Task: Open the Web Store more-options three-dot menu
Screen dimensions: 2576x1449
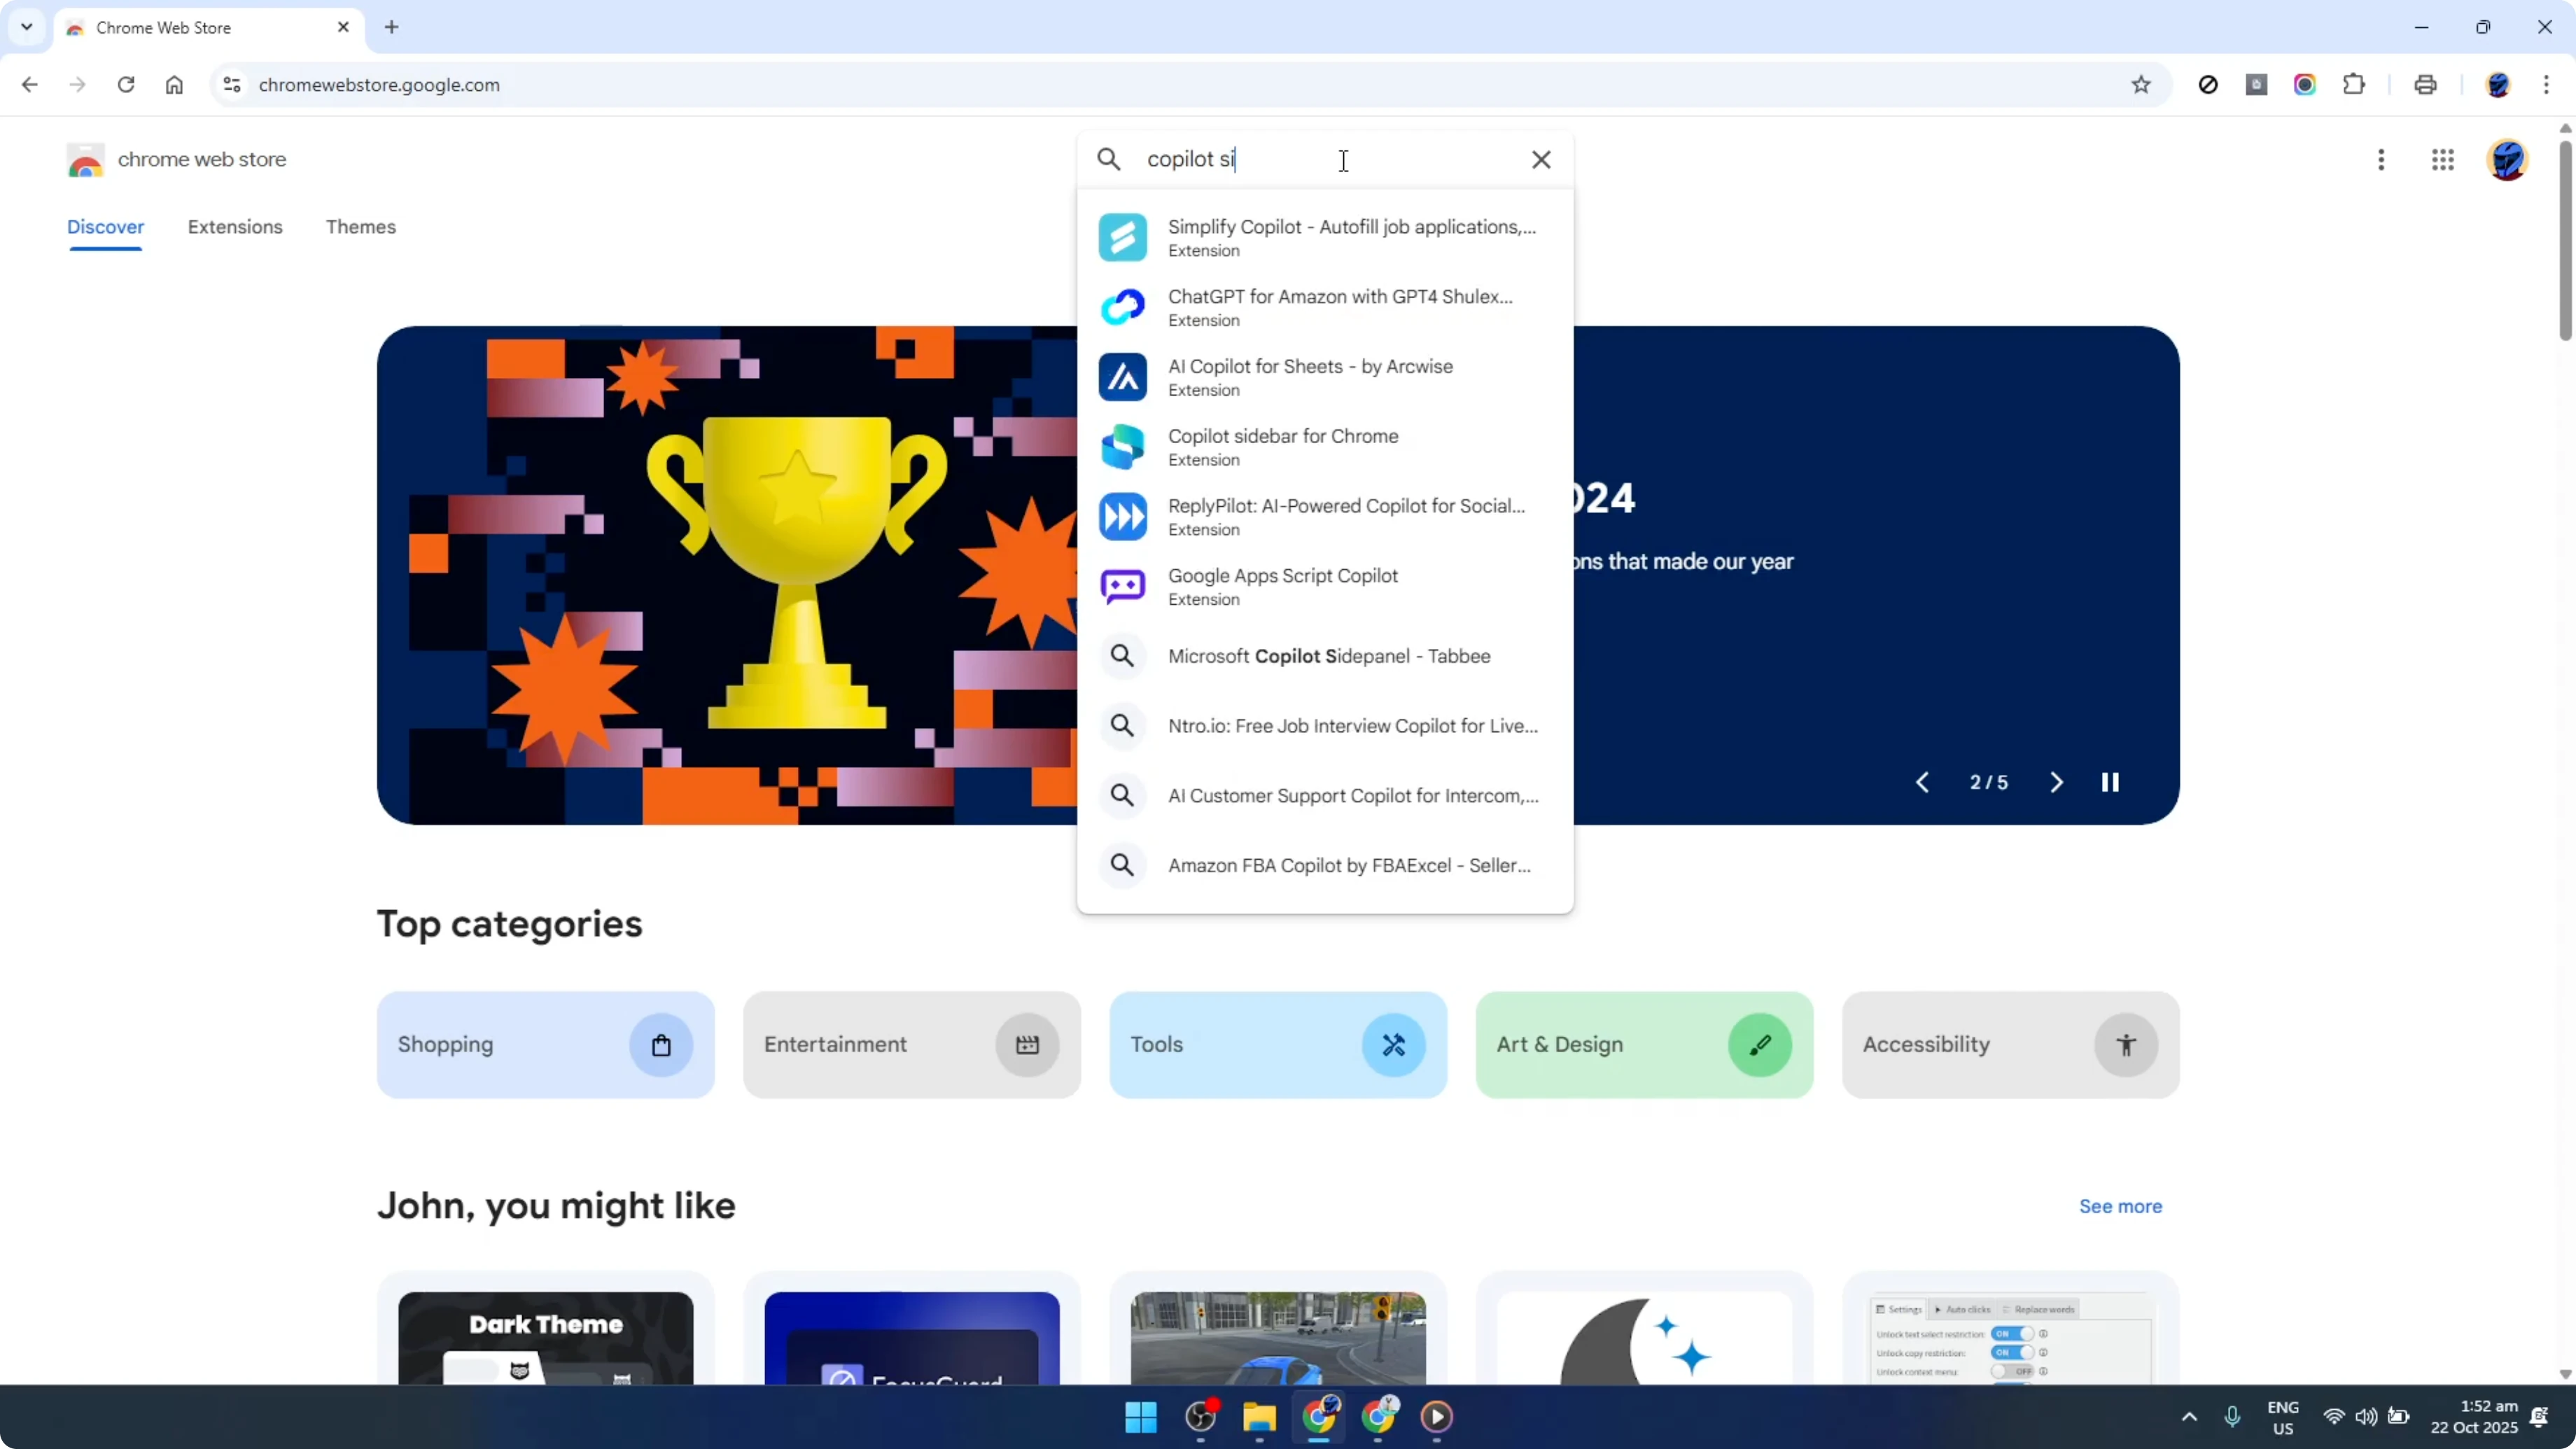Action: [x=2381, y=160]
